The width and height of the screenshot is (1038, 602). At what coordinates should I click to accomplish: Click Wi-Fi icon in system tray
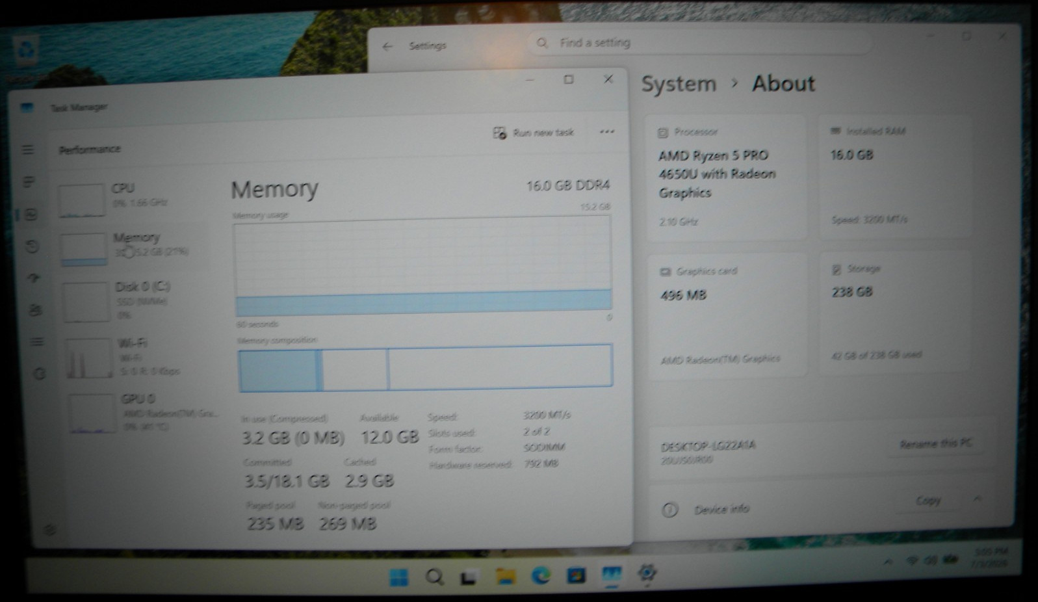pos(913,560)
